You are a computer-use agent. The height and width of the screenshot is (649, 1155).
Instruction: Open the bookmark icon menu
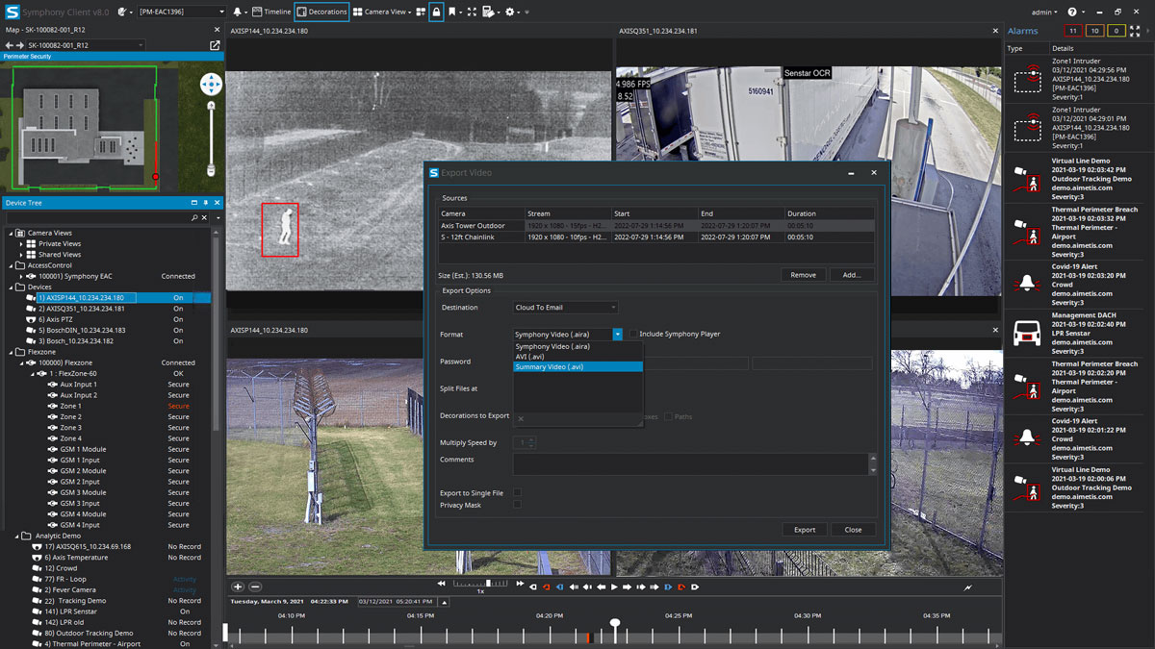[452, 12]
